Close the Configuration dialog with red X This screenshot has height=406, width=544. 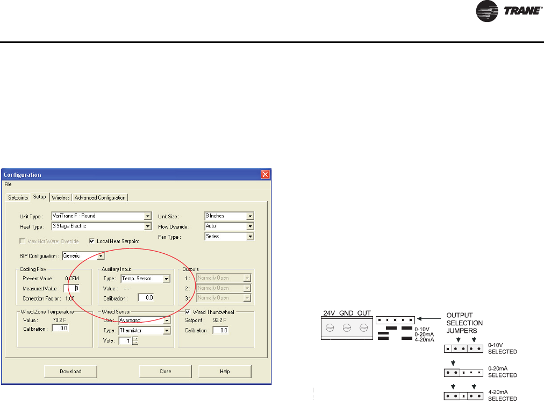[x=265, y=175]
